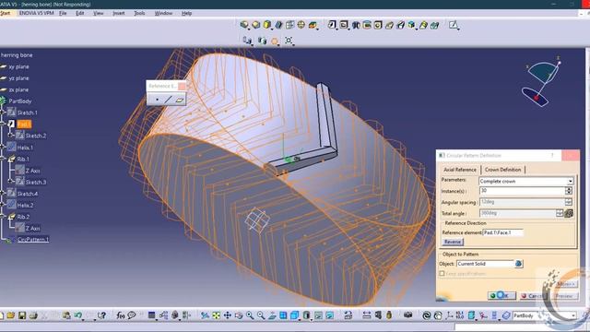Select the Normal View icon
Viewport: 590px width, 332px height.
[x=272, y=315]
